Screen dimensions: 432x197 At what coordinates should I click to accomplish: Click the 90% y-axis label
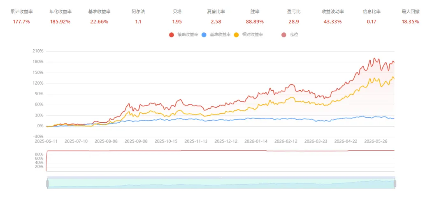coord(39,94)
